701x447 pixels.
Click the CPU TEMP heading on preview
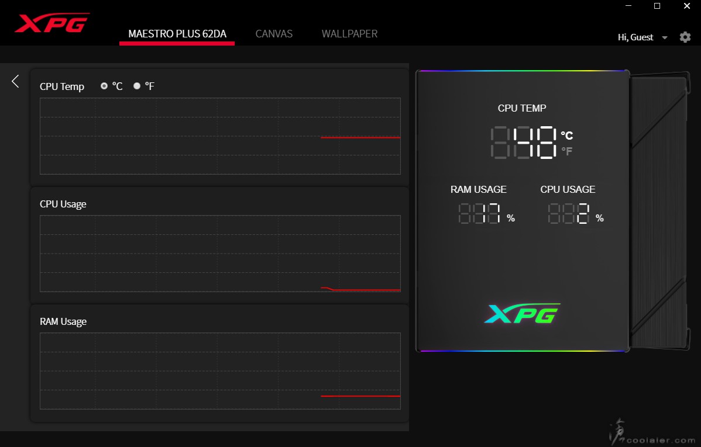click(x=522, y=108)
